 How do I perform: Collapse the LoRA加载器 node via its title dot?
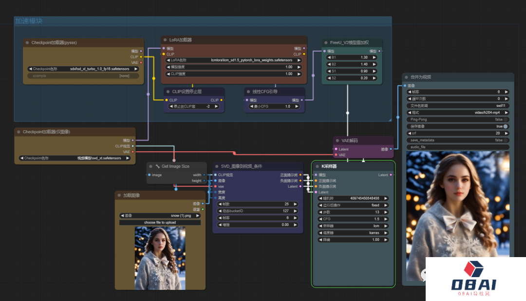pyautogui.click(x=165, y=40)
